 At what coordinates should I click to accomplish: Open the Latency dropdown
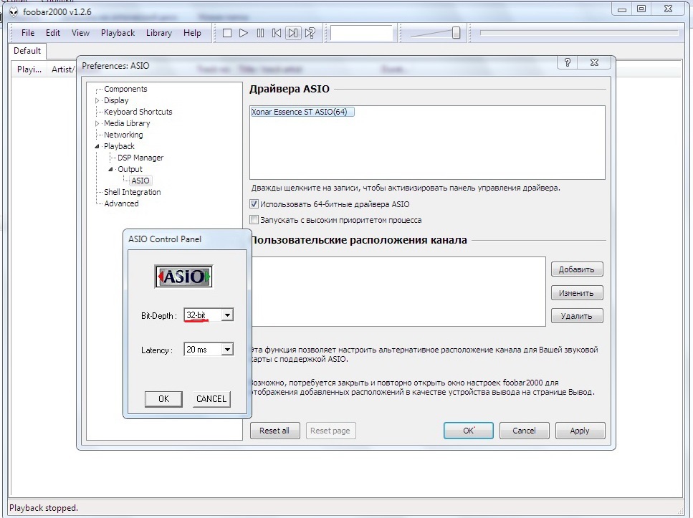pos(226,350)
